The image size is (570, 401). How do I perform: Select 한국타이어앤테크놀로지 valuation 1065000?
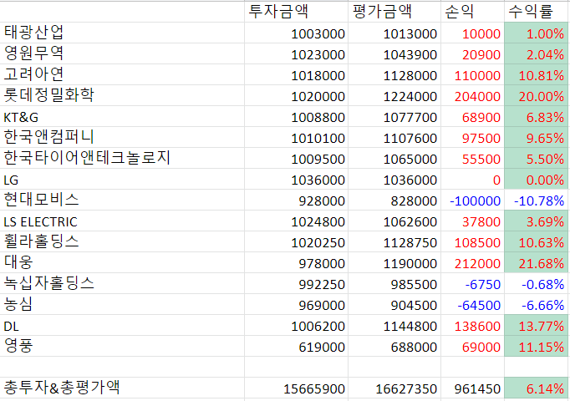(x=394, y=158)
